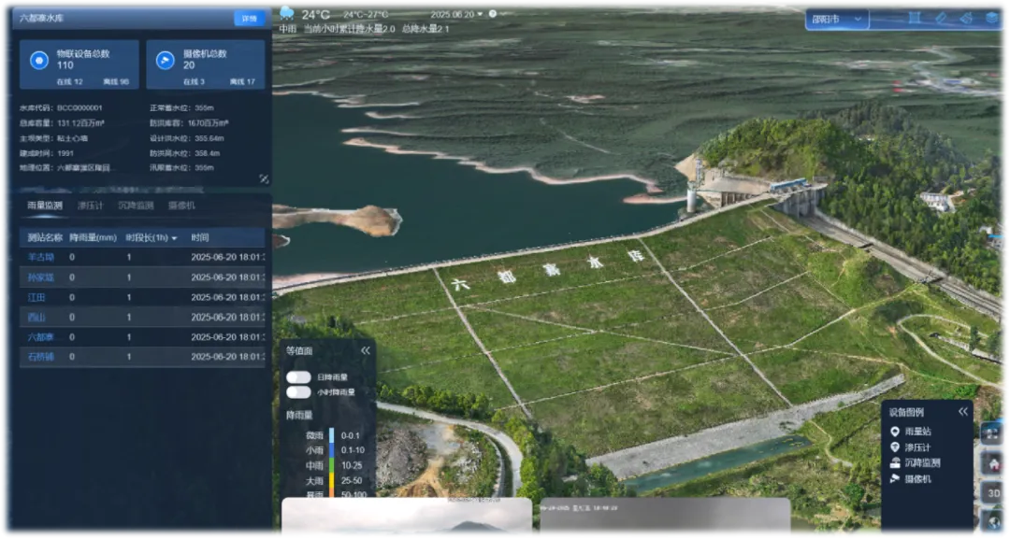This screenshot has height=539, width=1010.
Task: Click the fullscreen map button
Action: coord(993,433)
